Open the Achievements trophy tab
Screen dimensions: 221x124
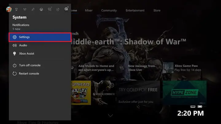pos(16,9)
